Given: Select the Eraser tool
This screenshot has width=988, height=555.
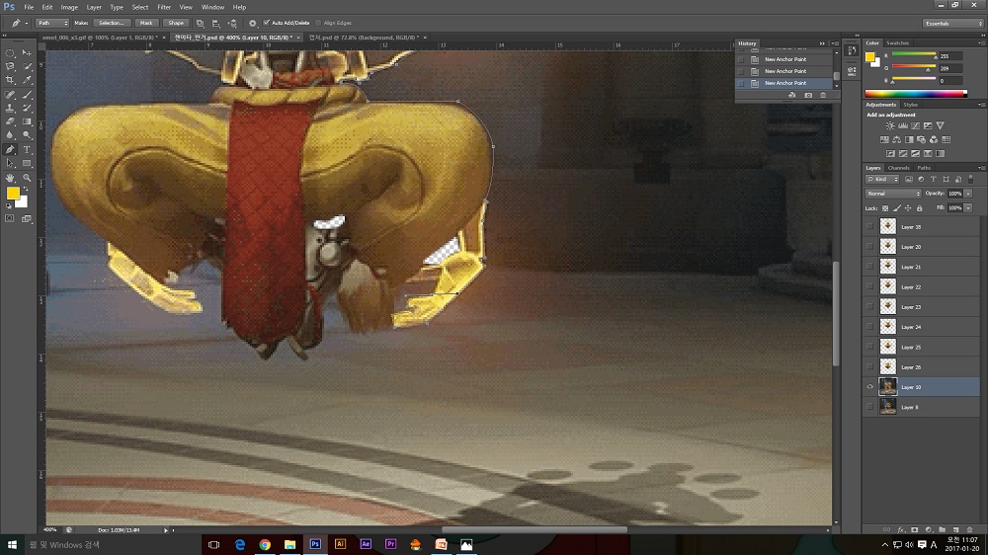Looking at the screenshot, I should point(10,121).
